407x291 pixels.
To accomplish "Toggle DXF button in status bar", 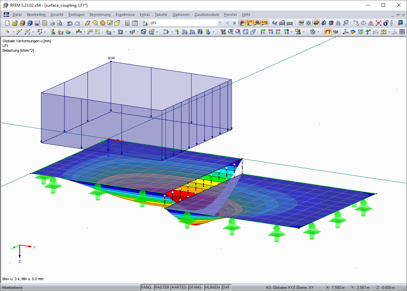I will [226, 287].
